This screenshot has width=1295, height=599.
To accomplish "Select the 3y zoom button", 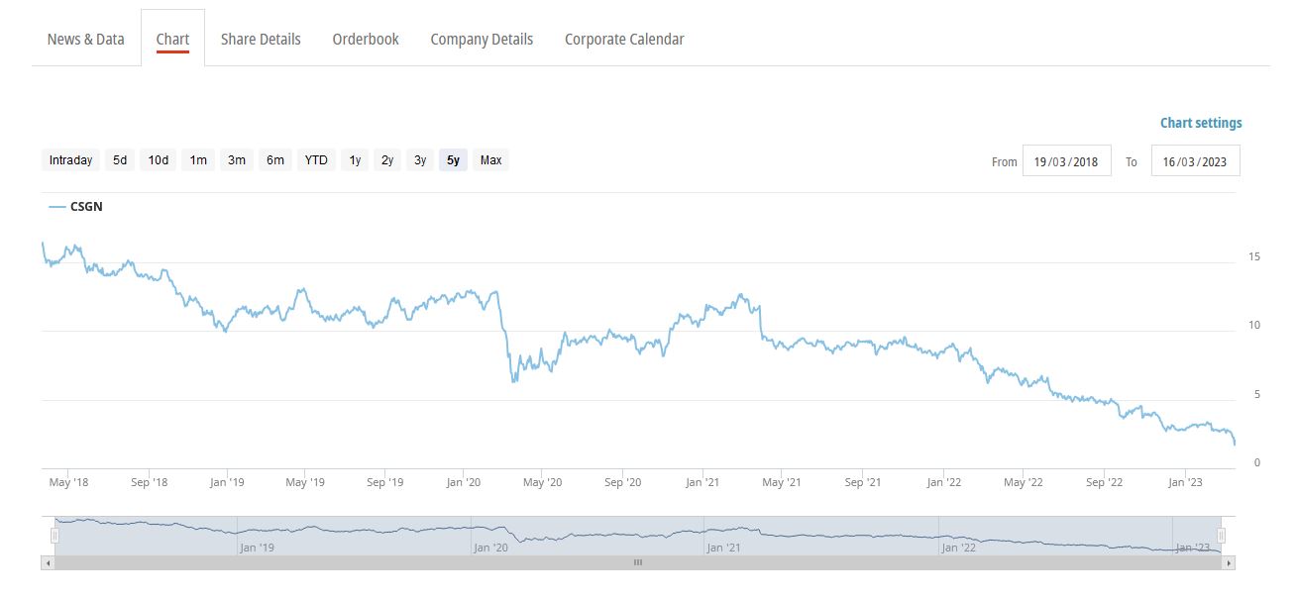I will point(420,160).
